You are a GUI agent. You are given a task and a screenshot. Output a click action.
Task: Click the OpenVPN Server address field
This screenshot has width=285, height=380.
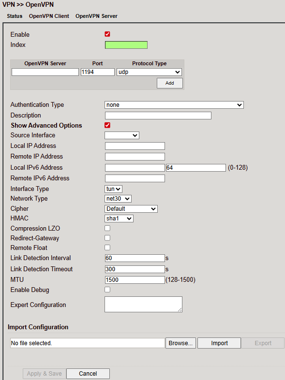point(45,72)
